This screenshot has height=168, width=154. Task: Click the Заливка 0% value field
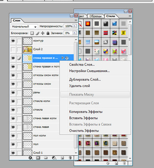click(68, 33)
